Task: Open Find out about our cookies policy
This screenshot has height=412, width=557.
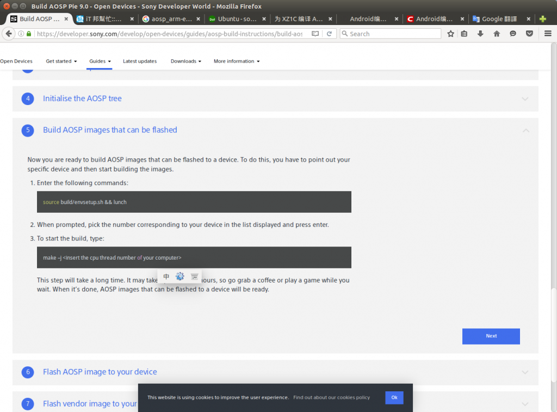Action: (331, 397)
